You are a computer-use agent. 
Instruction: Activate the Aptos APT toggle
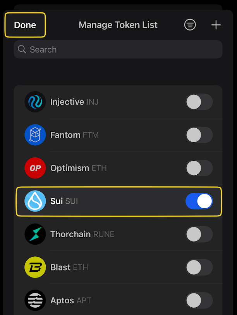199,300
